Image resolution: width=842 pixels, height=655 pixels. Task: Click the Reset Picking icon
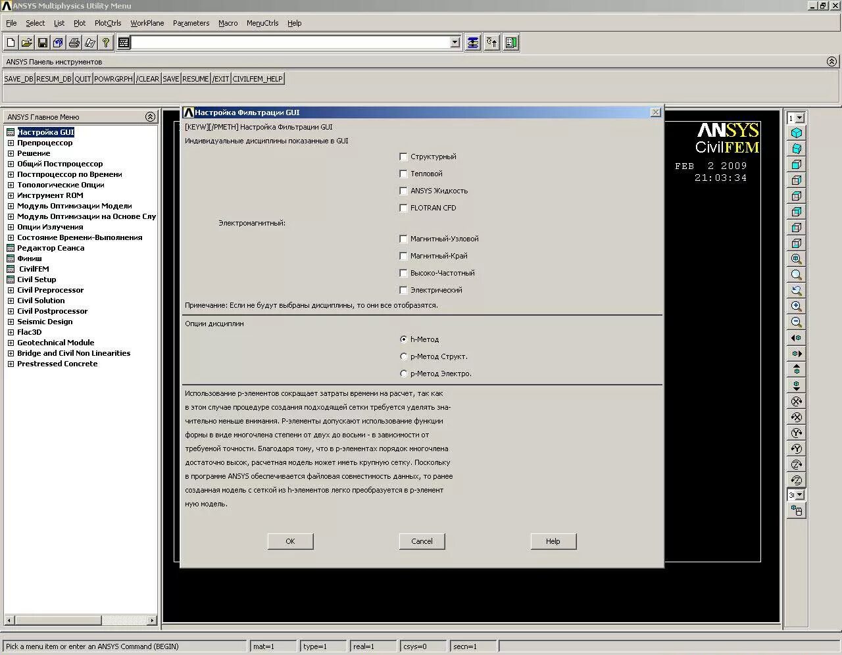tap(492, 43)
